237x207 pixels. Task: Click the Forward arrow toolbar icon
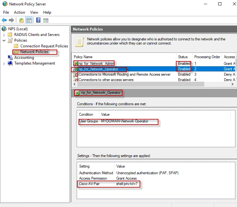pos(12,20)
